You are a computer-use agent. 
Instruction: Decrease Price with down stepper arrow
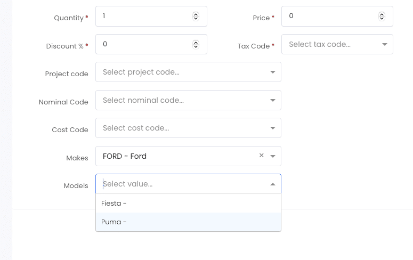(382, 19)
